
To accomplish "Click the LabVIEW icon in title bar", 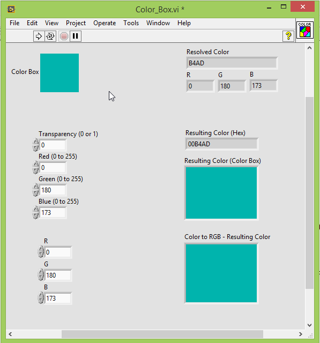I will (11, 10).
